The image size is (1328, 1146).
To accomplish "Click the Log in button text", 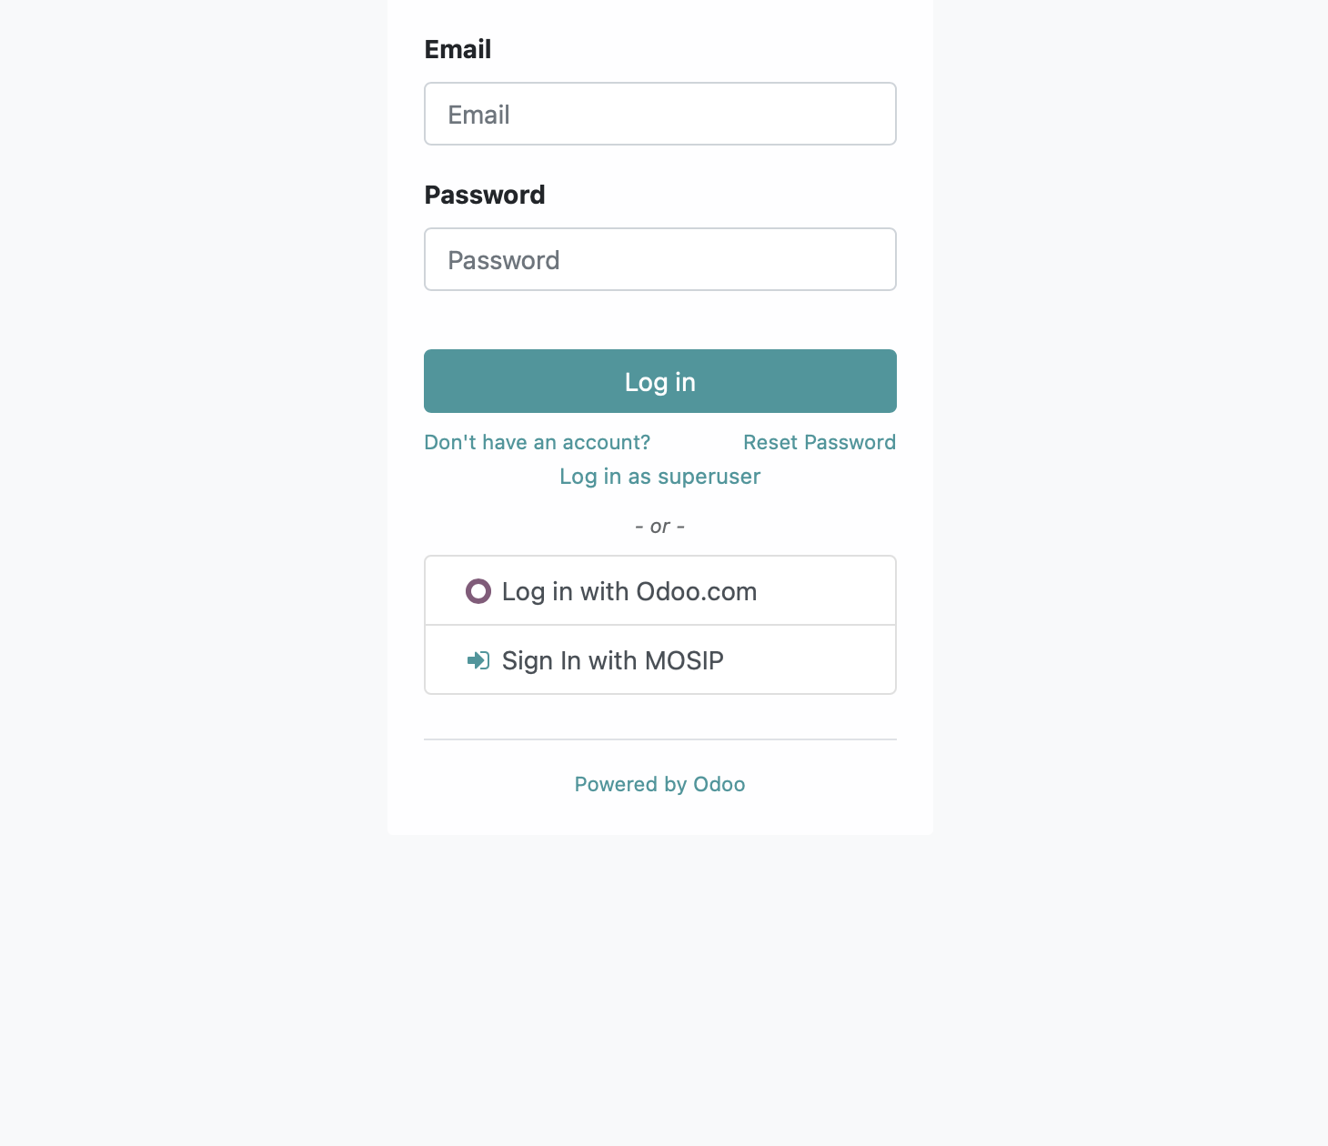I will coord(659,382).
